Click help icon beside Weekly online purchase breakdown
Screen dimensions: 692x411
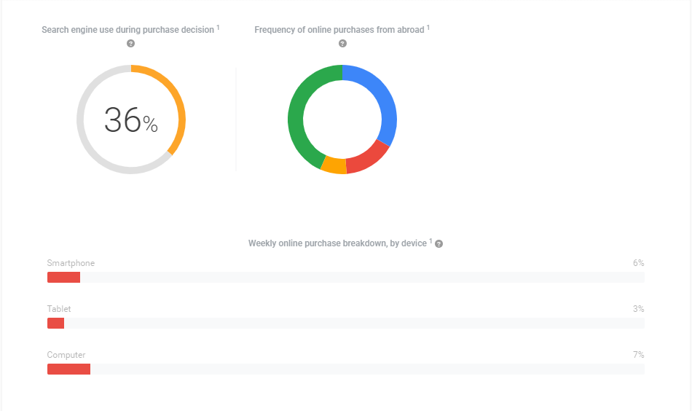tap(439, 243)
